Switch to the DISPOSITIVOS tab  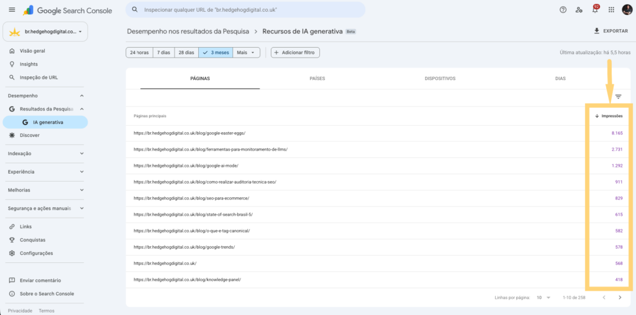(x=440, y=79)
